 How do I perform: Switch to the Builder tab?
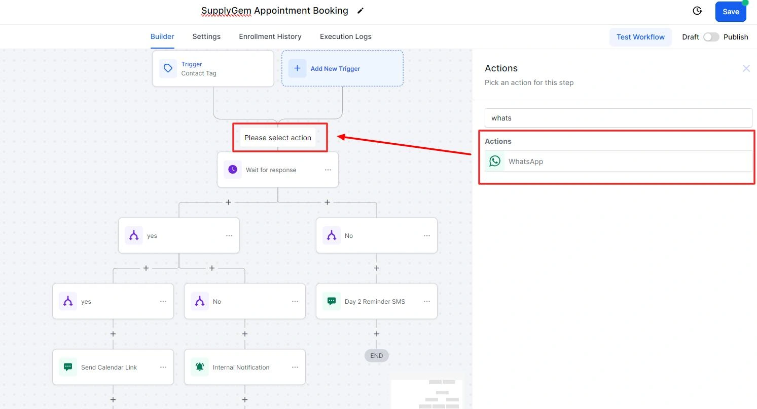[x=162, y=36]
